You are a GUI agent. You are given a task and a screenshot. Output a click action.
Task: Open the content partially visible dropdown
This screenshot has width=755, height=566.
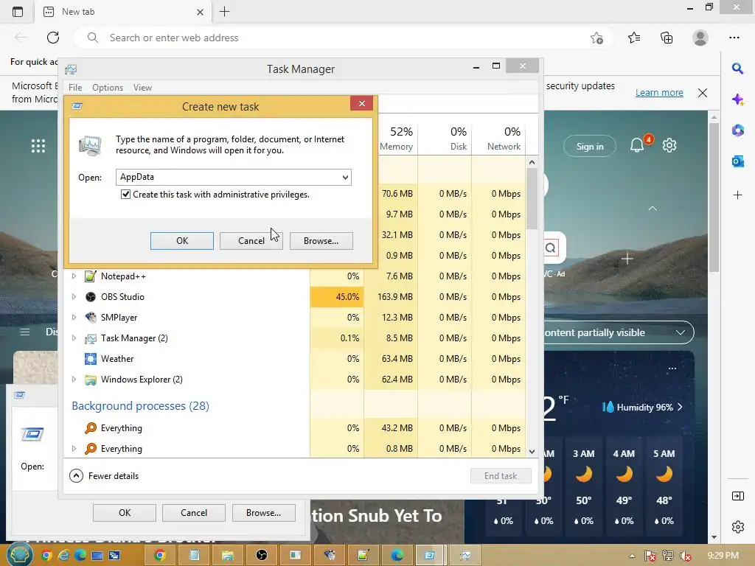[681, 332]
